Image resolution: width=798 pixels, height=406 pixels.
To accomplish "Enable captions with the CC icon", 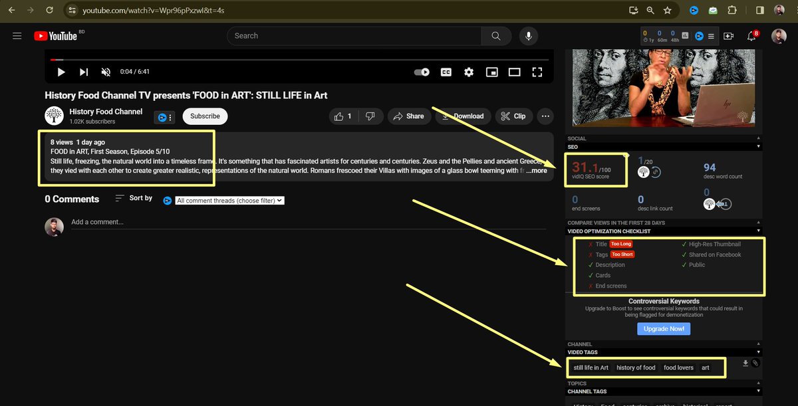I will click(446, 72).
